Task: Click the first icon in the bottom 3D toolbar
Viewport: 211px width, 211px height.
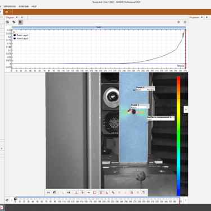Action: 48,192
